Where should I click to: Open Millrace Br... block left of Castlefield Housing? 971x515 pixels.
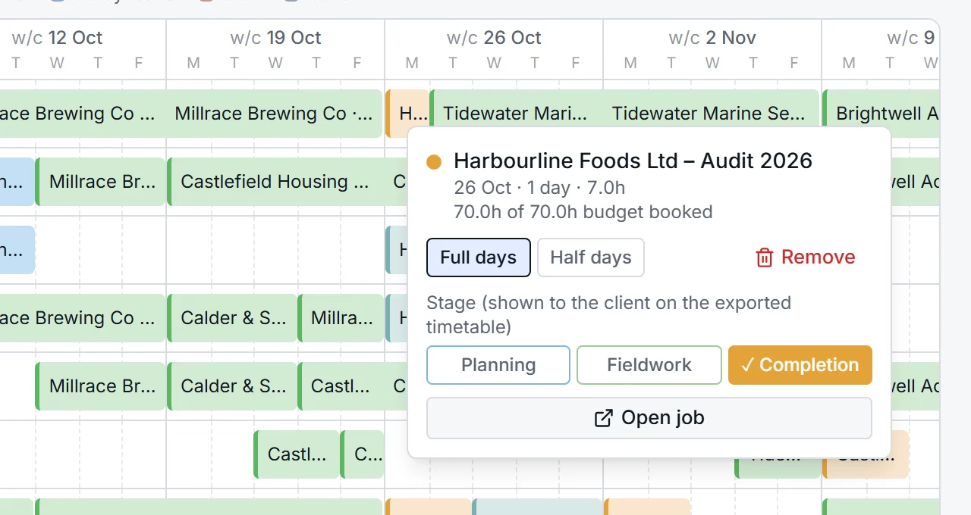[100, 182]
